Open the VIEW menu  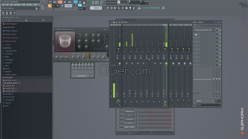(x=23, y=5)
